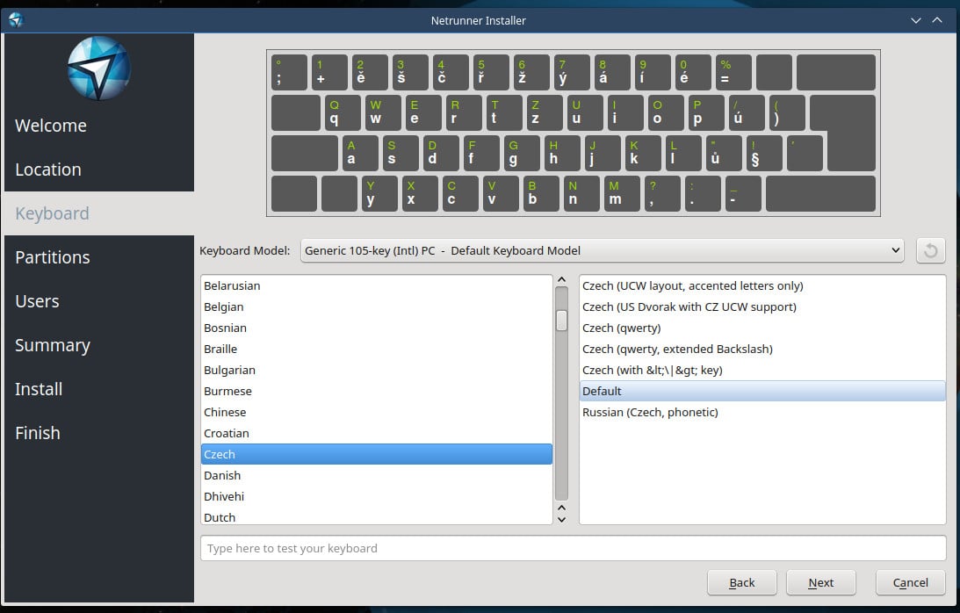Select Dhivehi in the language list
The width and height of the screenshot is (960, 613).
tap(377, 497)
